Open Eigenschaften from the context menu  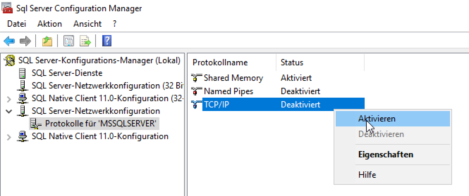pyautogui.click(x=385, y=155)
